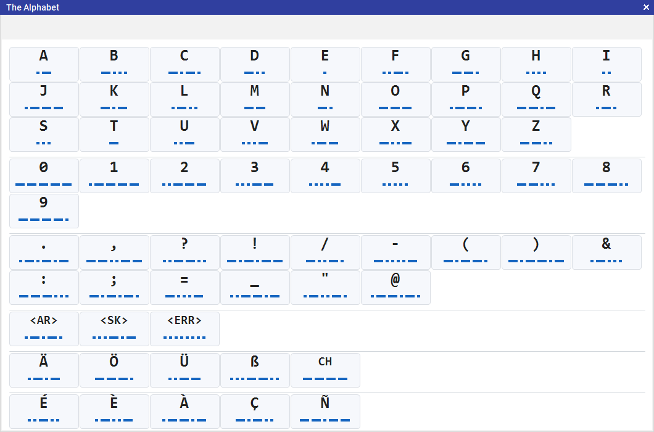Select the underscore tile

[255, 288]
